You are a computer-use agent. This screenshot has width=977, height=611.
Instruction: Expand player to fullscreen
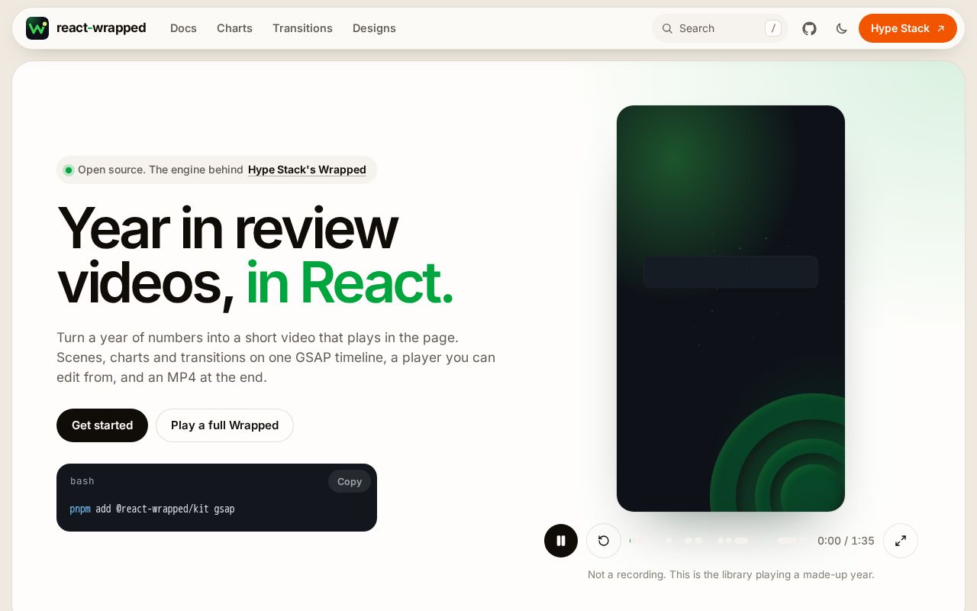(901, 541)
